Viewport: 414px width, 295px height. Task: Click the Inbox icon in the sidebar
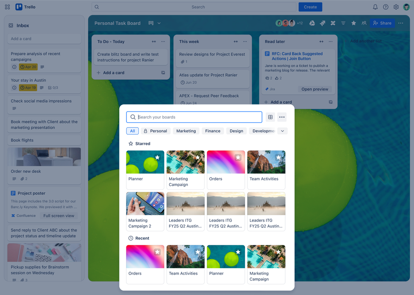point(11,26)
